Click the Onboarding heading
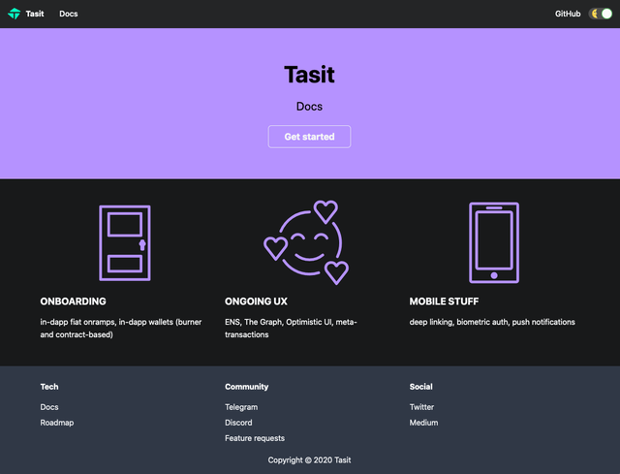This screenshot has height=474, width=620. click(74, 301)
